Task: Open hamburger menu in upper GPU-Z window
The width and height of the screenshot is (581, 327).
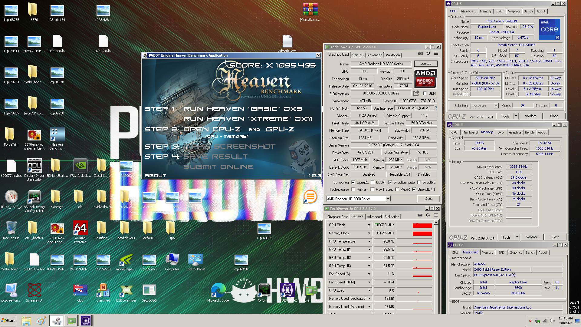Action: [x=436, y=54]
